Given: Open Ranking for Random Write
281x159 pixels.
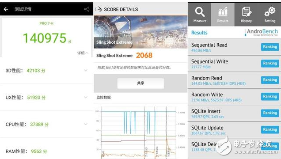Looking at the screenshot, I should (x=270, y=97).
